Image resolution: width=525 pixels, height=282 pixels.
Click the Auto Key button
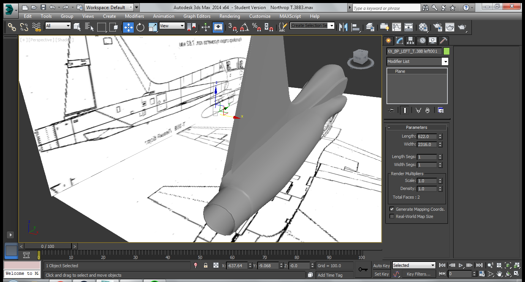click(x=381, y=266)
